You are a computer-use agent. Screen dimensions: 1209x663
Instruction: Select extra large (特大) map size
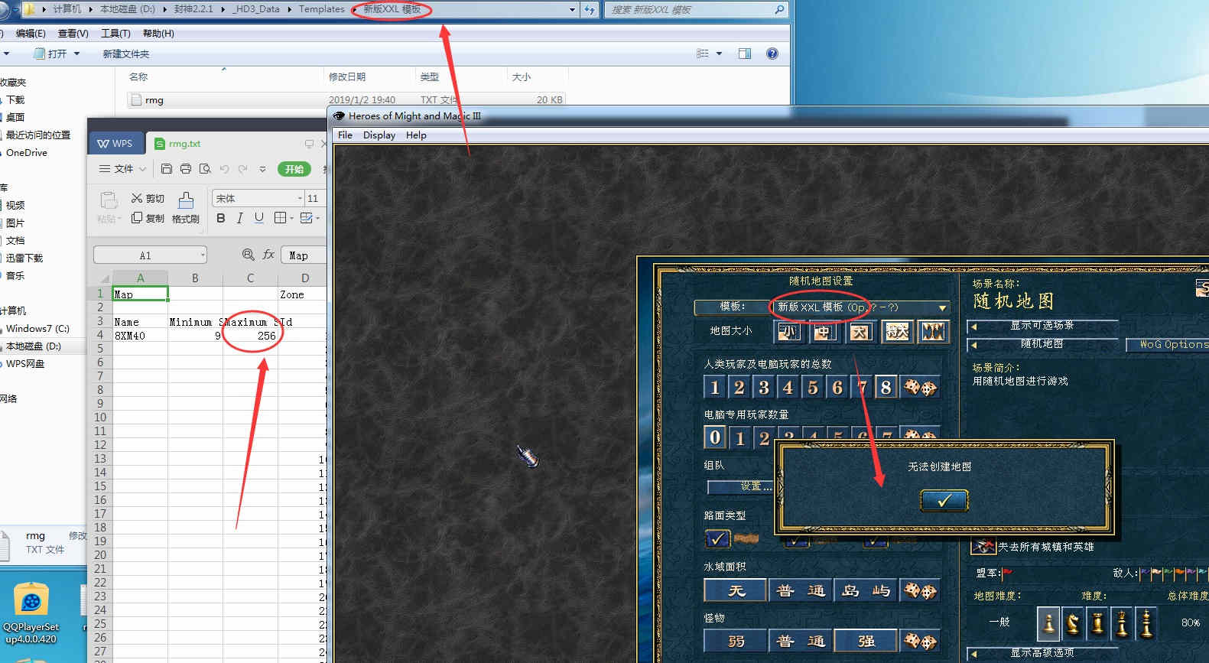coord(898,331)
